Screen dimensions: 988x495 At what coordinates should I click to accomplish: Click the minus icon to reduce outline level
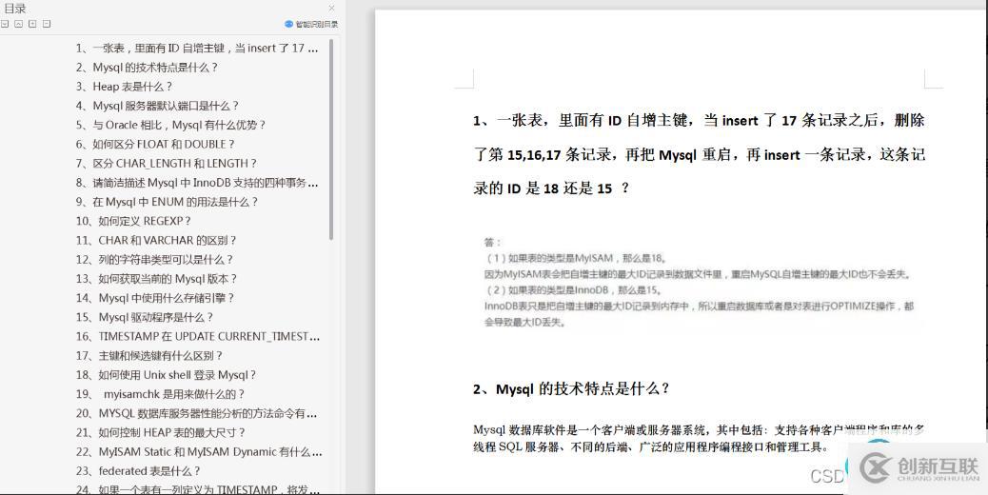(x=47, y=24)
